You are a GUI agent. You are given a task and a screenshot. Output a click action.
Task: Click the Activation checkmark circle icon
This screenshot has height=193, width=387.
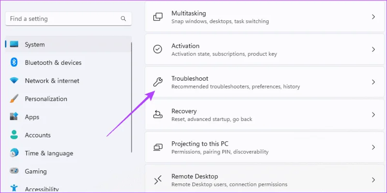click(x=158, y=49)
